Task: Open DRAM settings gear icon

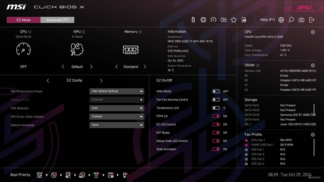Action: click(312, 65)
